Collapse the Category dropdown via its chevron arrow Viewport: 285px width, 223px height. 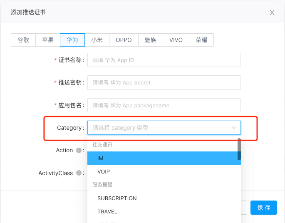pos(234,128)
